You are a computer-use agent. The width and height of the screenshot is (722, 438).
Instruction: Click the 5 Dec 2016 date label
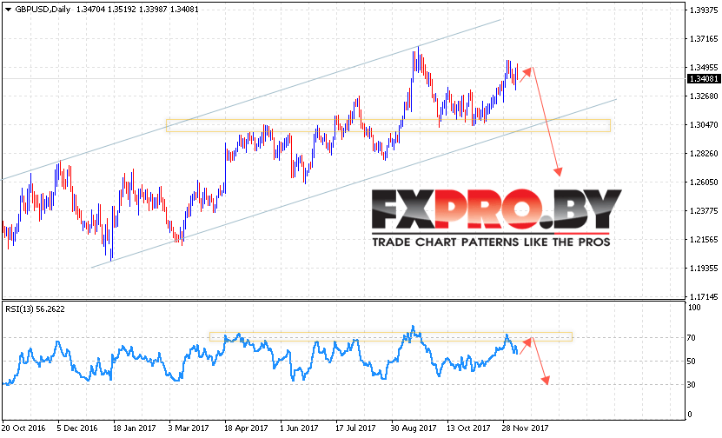coord(78,428)
